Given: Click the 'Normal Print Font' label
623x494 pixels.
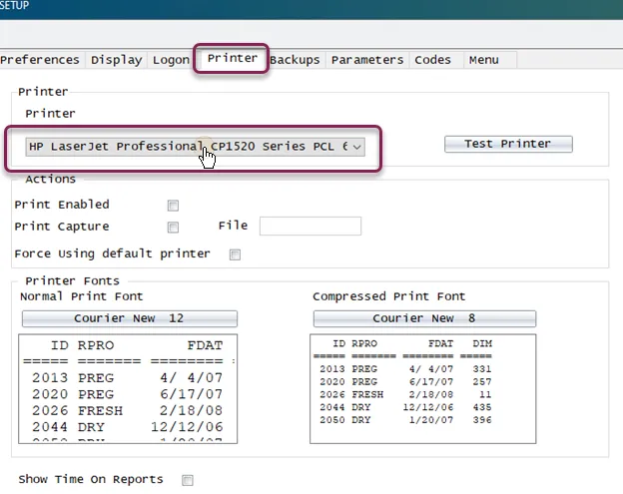Looking at the screenshot, I should tap(82, 296).
